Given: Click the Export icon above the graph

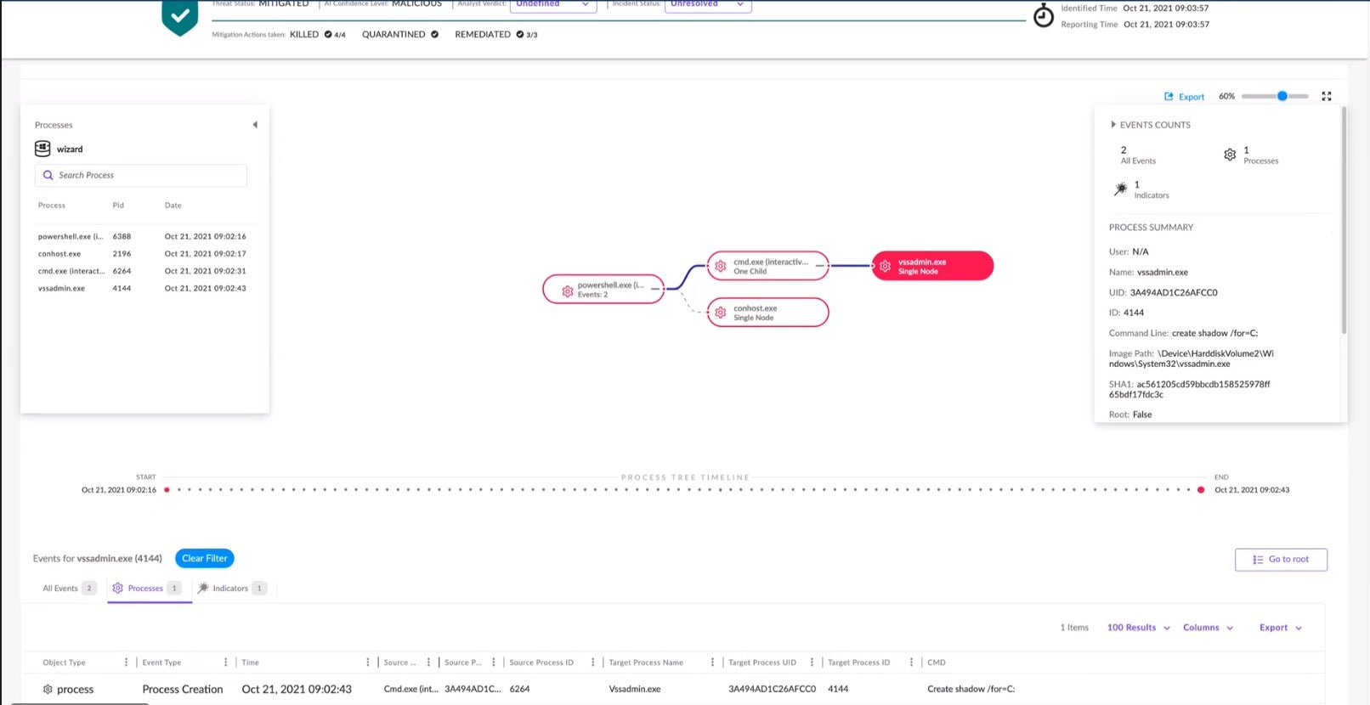Looking at the screenshot, I should pos(1169,97).
